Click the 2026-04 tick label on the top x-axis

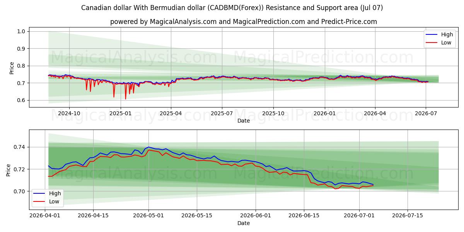click(x=375, y=114)
